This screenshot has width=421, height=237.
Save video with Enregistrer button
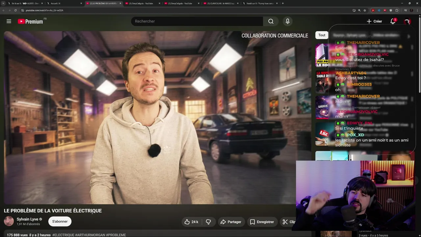(x=262, y=222)
